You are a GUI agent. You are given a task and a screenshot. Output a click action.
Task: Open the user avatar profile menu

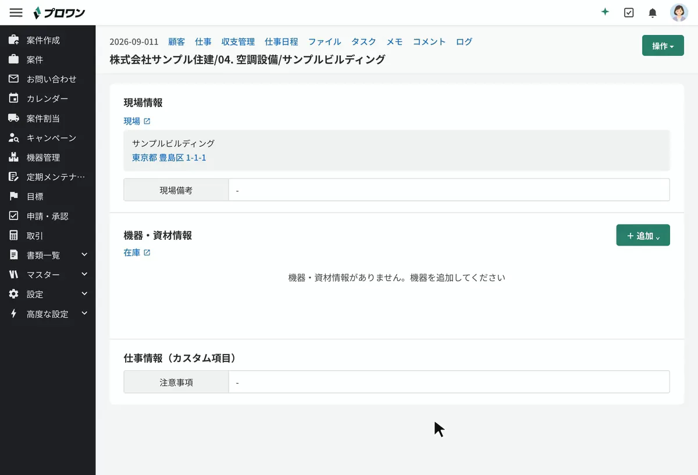tap(679, 12)
